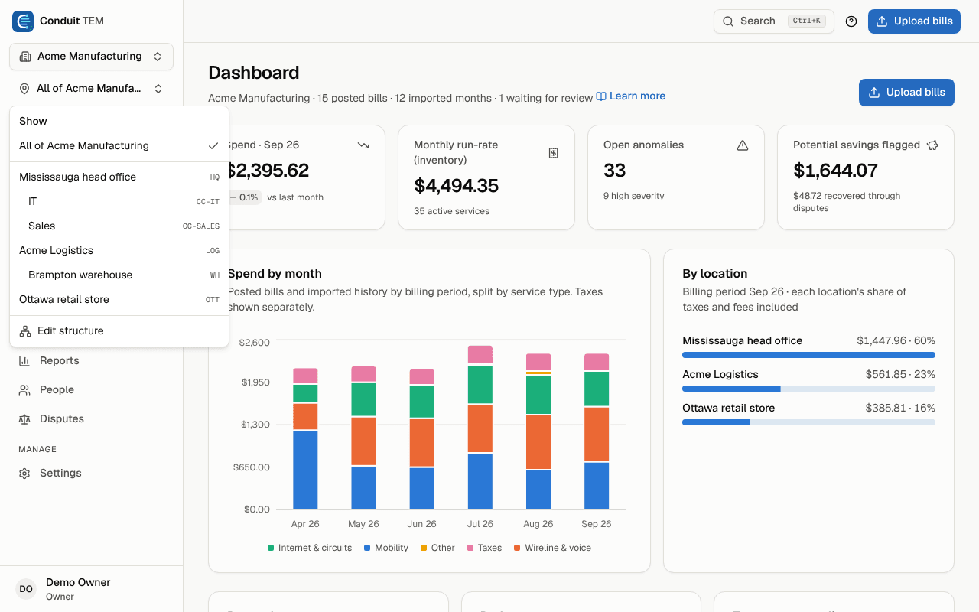Click the Acme Logistics share bar

(808, 389)
